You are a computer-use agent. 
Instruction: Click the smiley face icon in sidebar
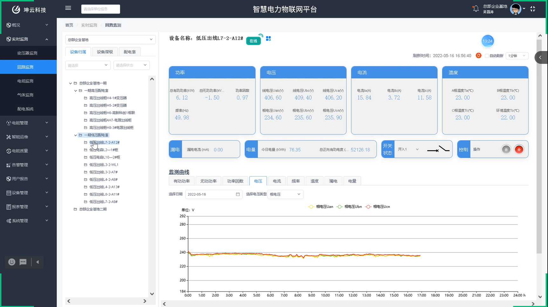point(12,262)
